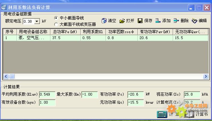Expand the 额定电压 voltage dropdown
Viewport: 212px width, 121px height.
click(37, 21)
